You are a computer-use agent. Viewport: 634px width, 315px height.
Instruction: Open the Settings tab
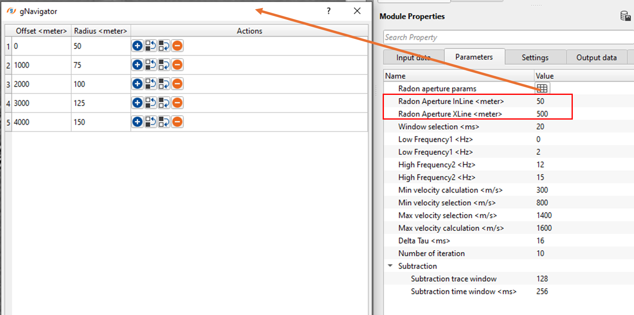click(535, 58)
